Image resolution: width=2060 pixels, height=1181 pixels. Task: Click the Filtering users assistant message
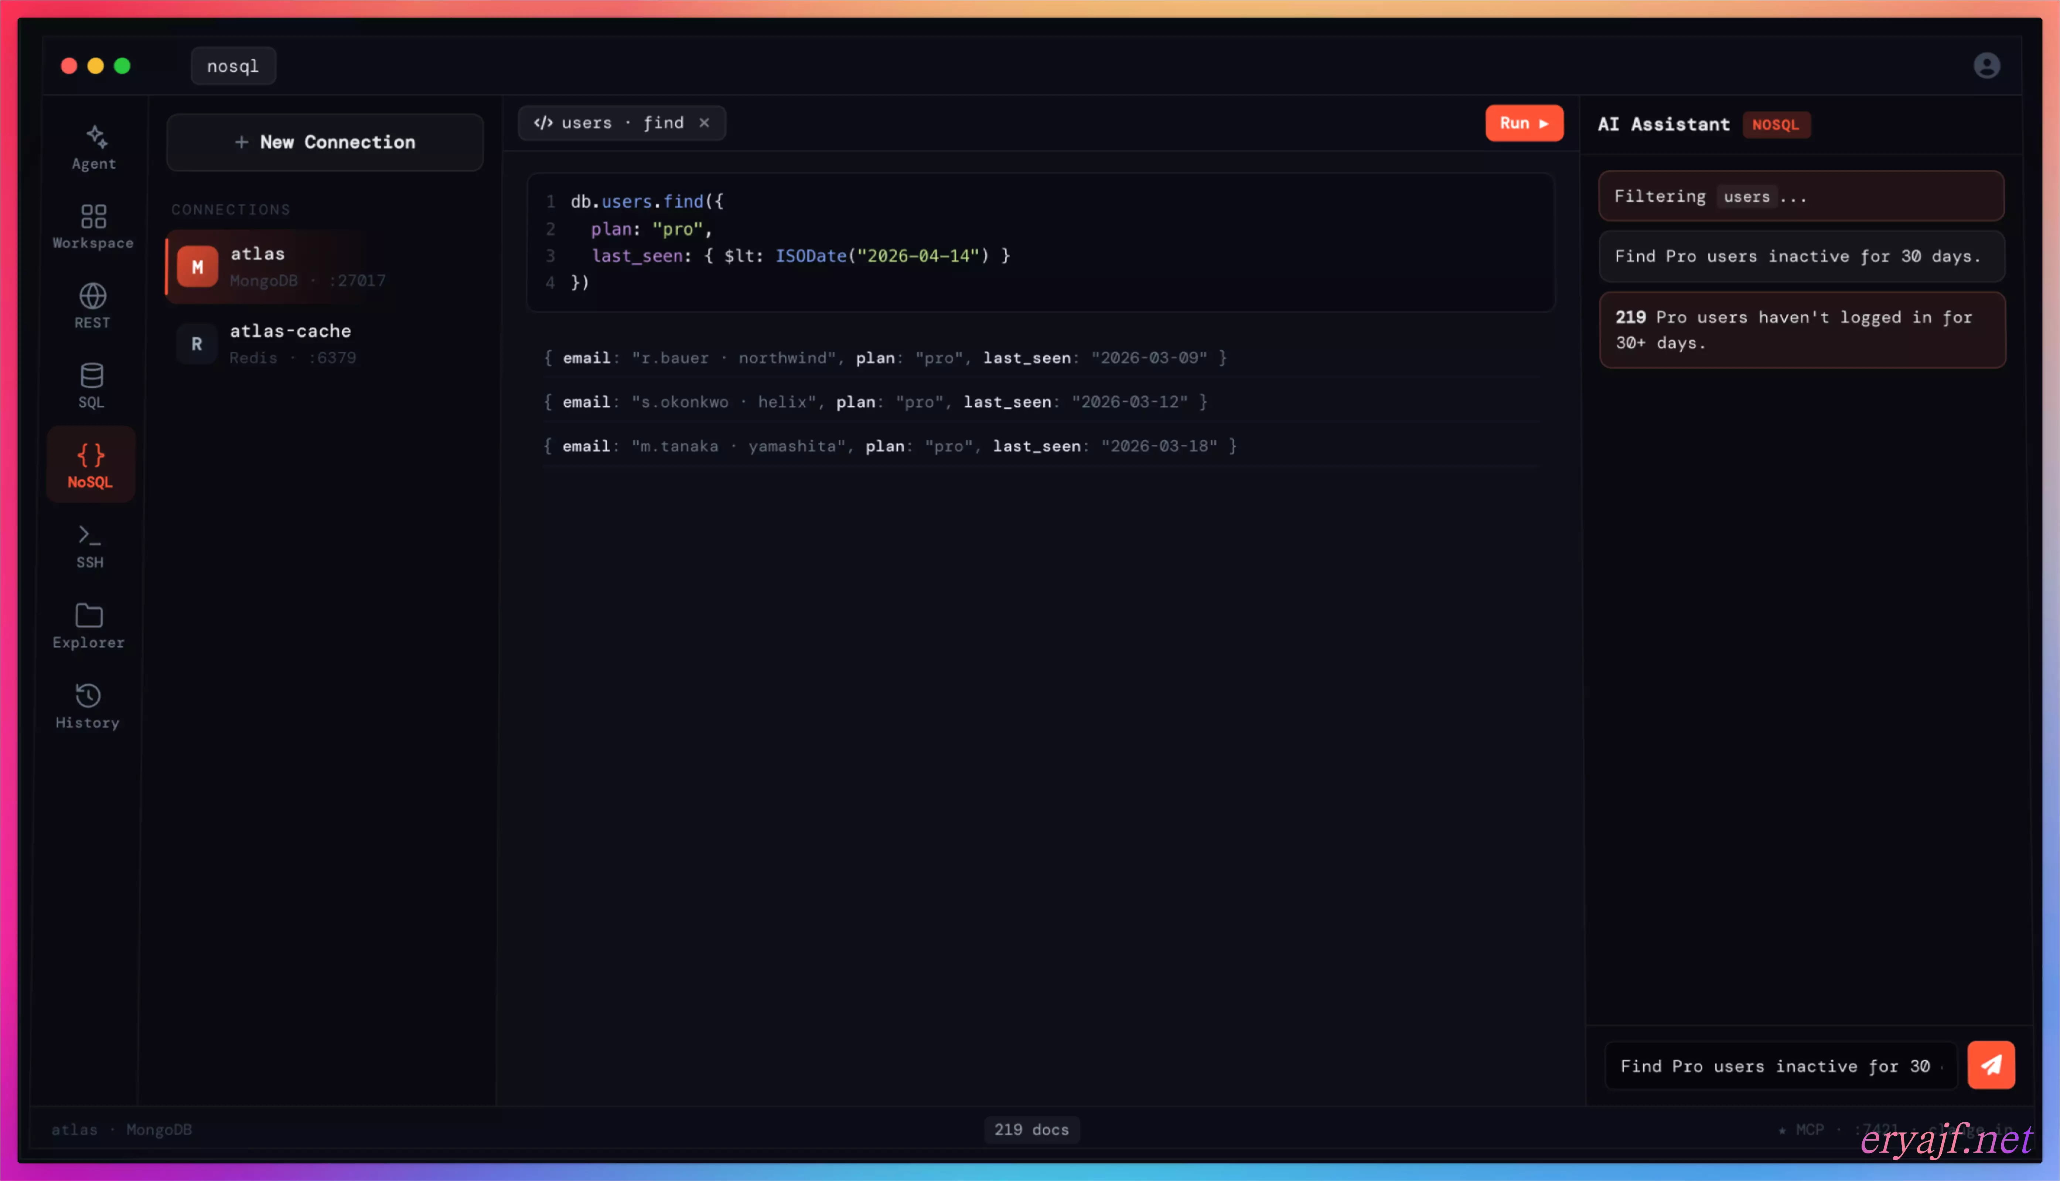pyautogui.click(x=1801, y=196)
